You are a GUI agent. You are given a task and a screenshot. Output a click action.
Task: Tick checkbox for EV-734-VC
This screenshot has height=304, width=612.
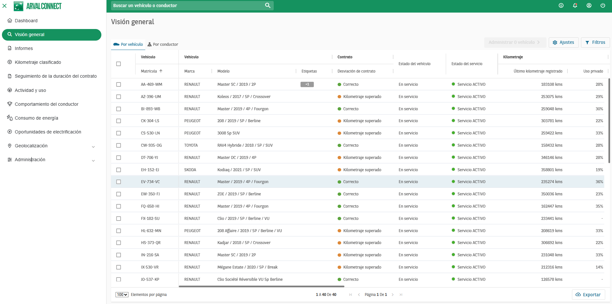118,182
